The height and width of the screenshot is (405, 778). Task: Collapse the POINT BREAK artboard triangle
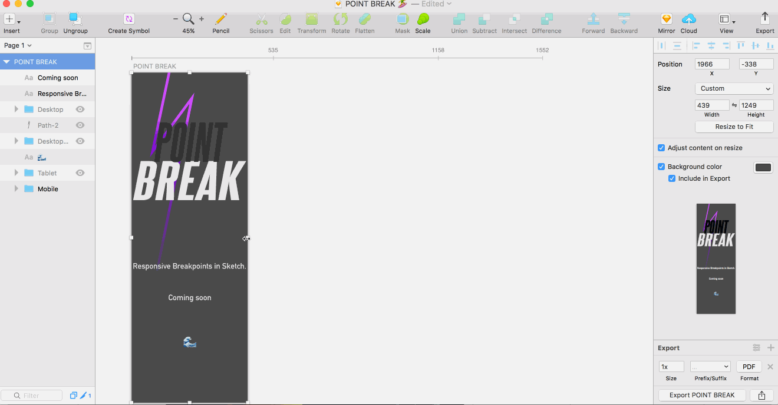coord(6,62)
